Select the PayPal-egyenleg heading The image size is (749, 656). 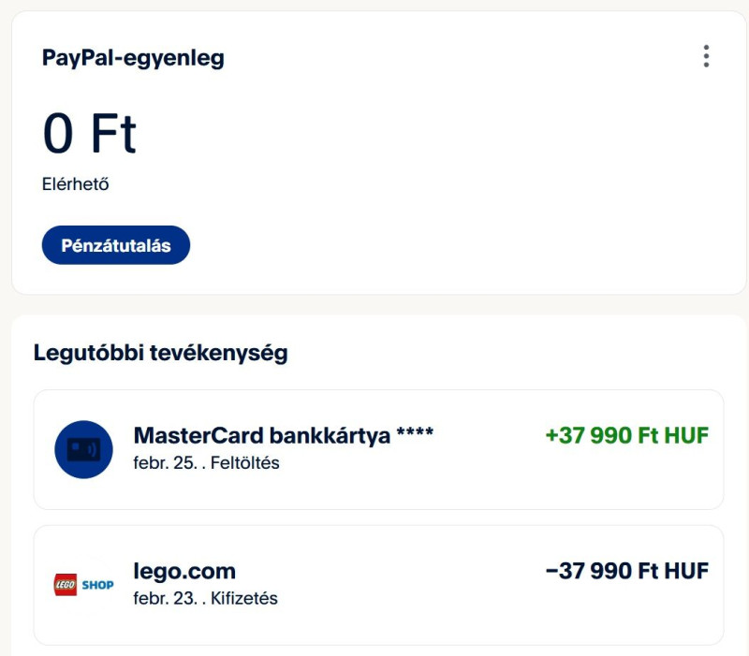coord(133,58)
